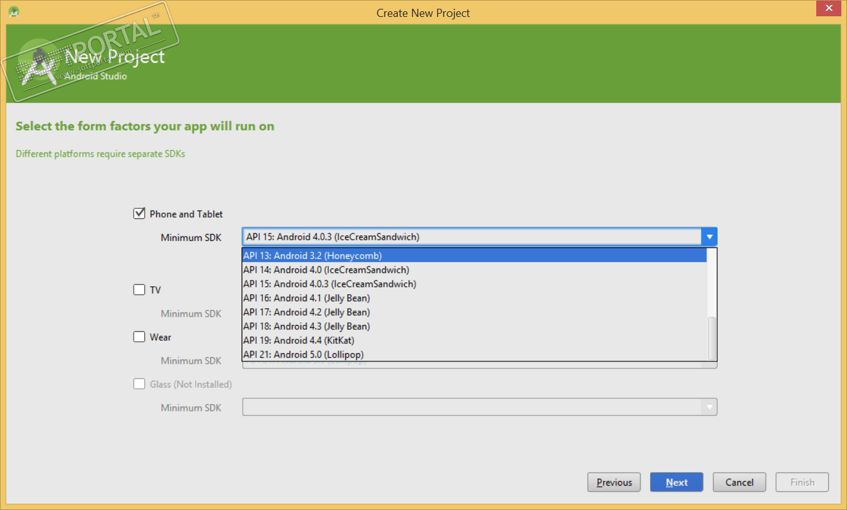Uncheck the Phone and Tablet checkbox
This screenshot has width=847, height=510.
pos(139,214)
